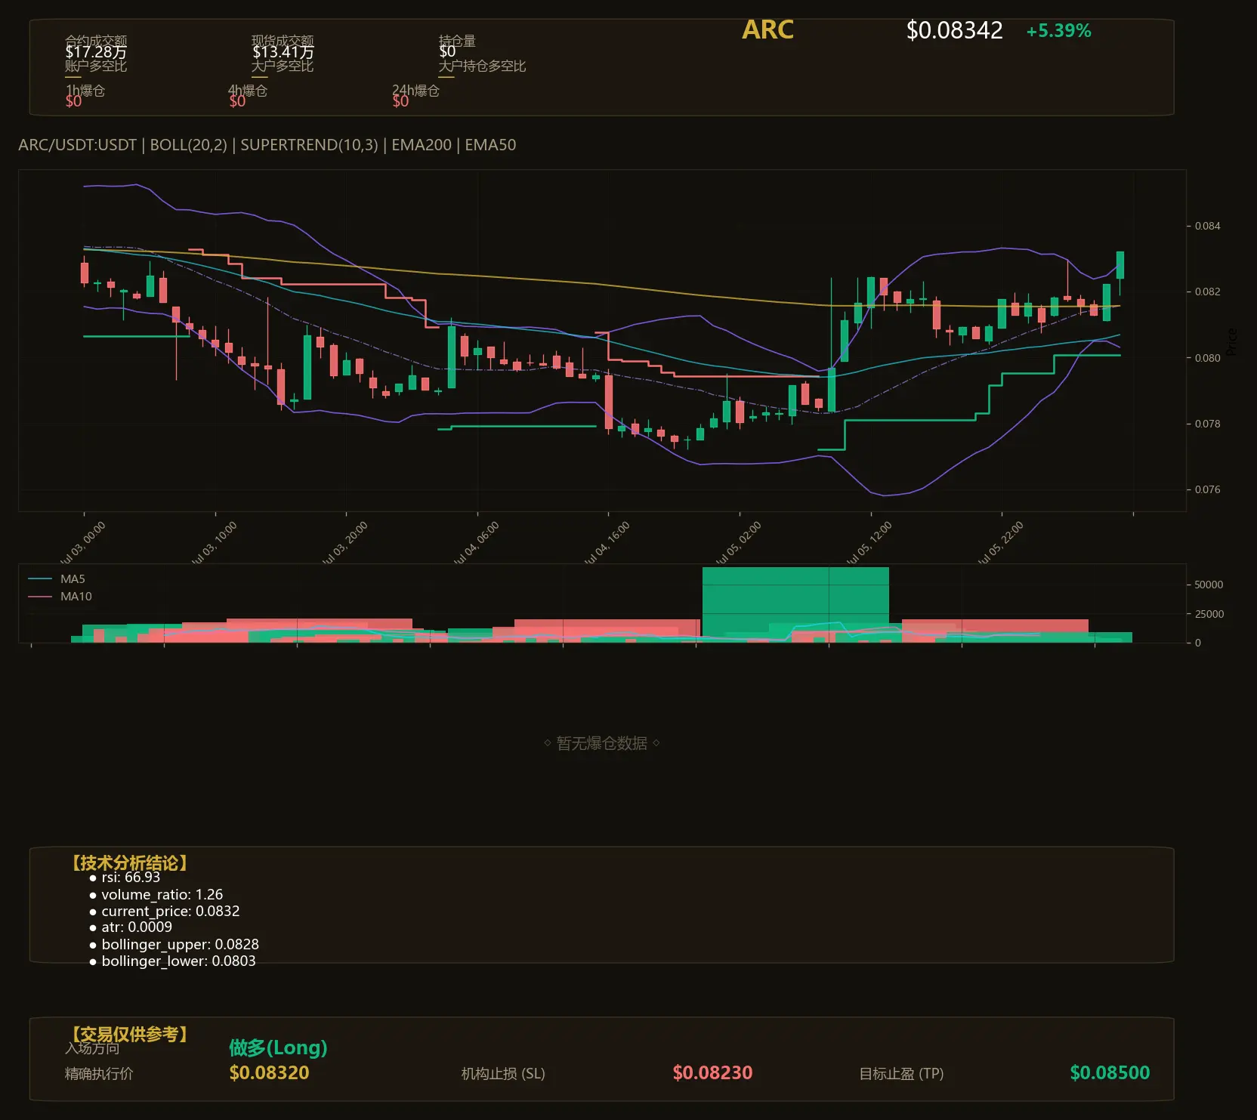The image size is (1257, 1120).
Task: Click the Jul 04, 06:00 time axis label
Action: (x=477, y=542)
